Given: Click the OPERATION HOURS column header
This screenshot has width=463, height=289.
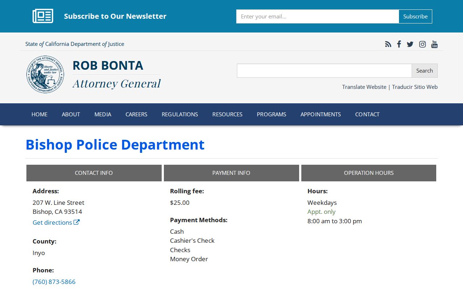Looking at the screenshot, I should pyautogui.click(x=369, y=173).
